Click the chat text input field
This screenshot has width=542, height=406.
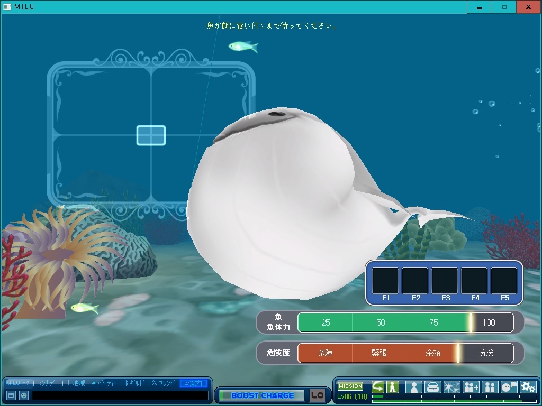[120, 395]
